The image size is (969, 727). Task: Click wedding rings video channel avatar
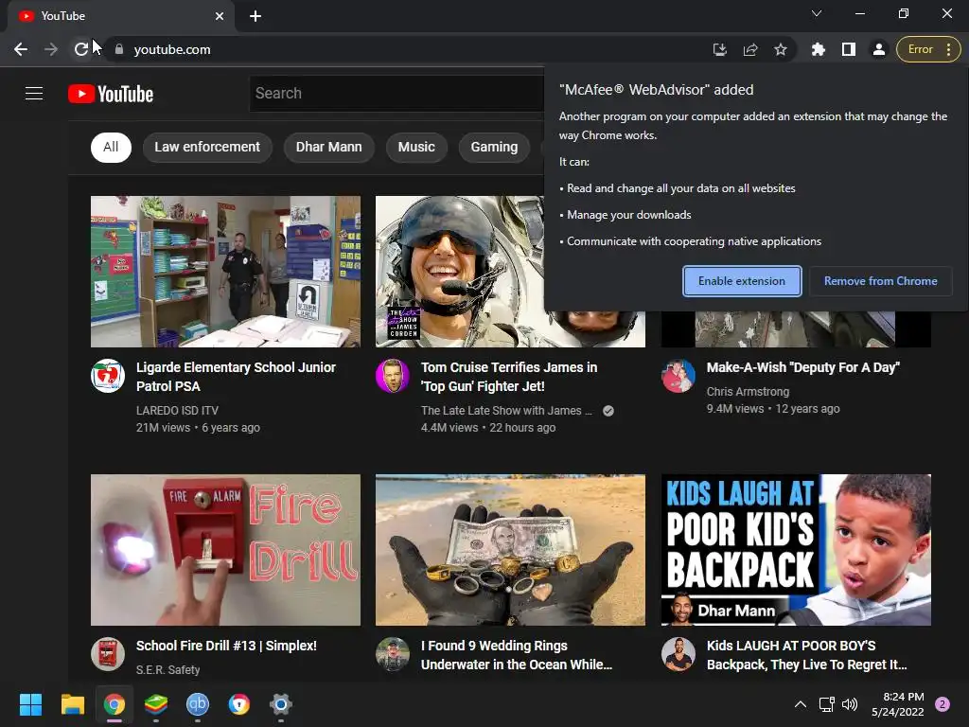pyautogui.click(x=393, y=654)
